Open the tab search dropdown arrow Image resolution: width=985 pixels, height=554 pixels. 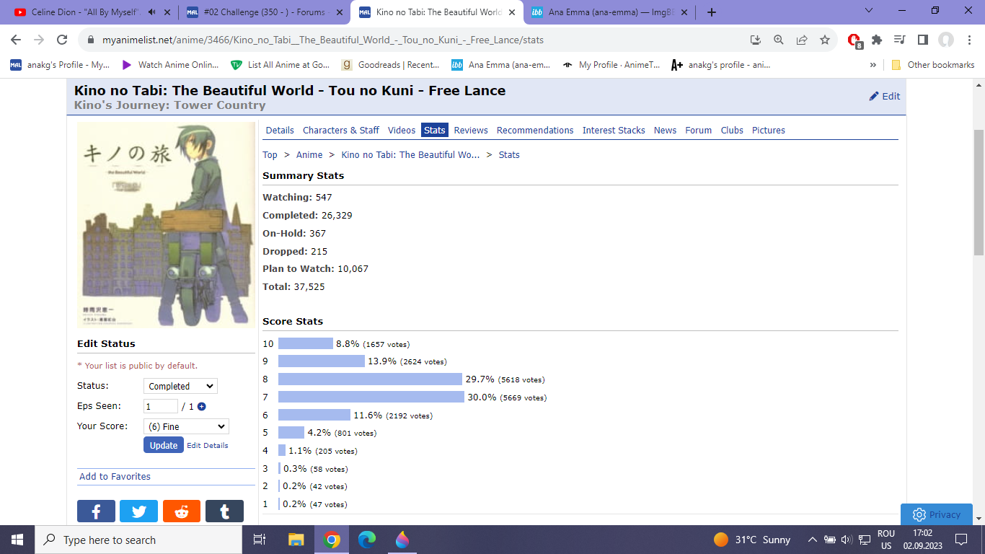[868, 12]
